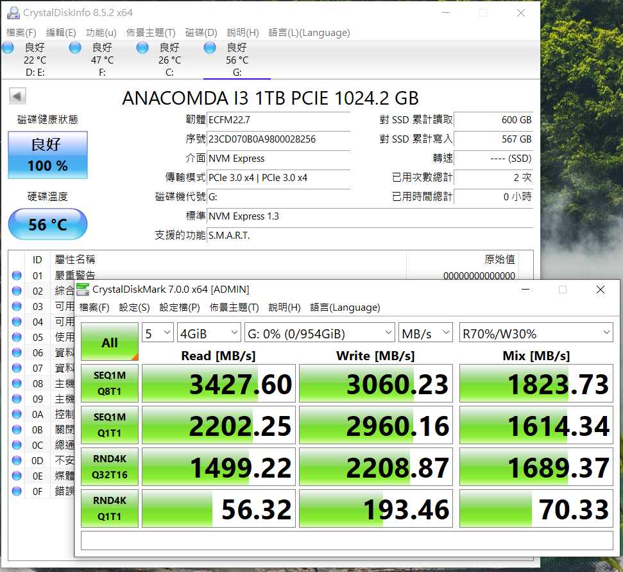
Task: Click the serial number 23CD070B0A9800028256
Action: coord(278,139)
